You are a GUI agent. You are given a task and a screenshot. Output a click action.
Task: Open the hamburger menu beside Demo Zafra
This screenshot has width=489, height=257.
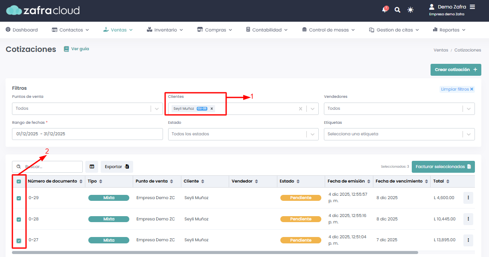[x=472, y=7]
